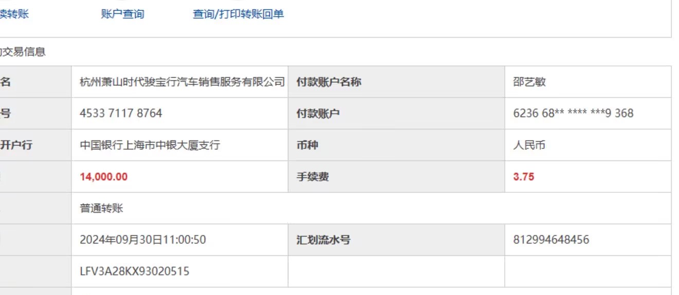679x295 pixels.
Task: Click transfer type 普通转账
Action: point(102,208)
